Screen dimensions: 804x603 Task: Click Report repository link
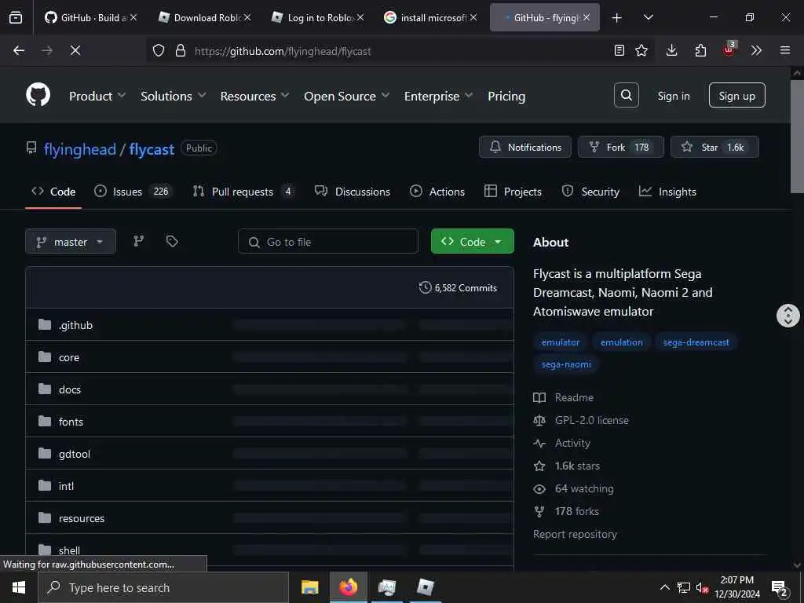click(x=575, y=534)
